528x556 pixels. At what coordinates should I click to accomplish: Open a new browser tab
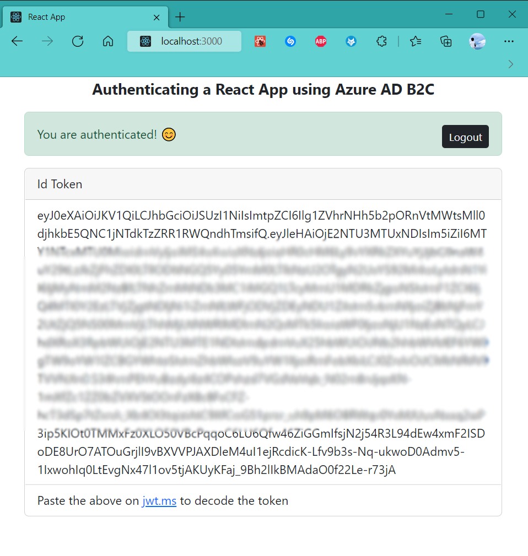[x=180, y=17]
